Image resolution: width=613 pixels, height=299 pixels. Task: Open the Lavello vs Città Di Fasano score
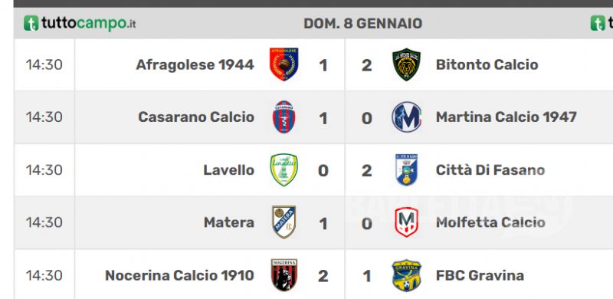[345, 170]
